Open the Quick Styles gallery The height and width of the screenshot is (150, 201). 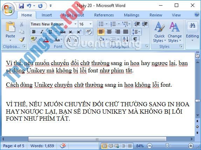pos(159,32)
